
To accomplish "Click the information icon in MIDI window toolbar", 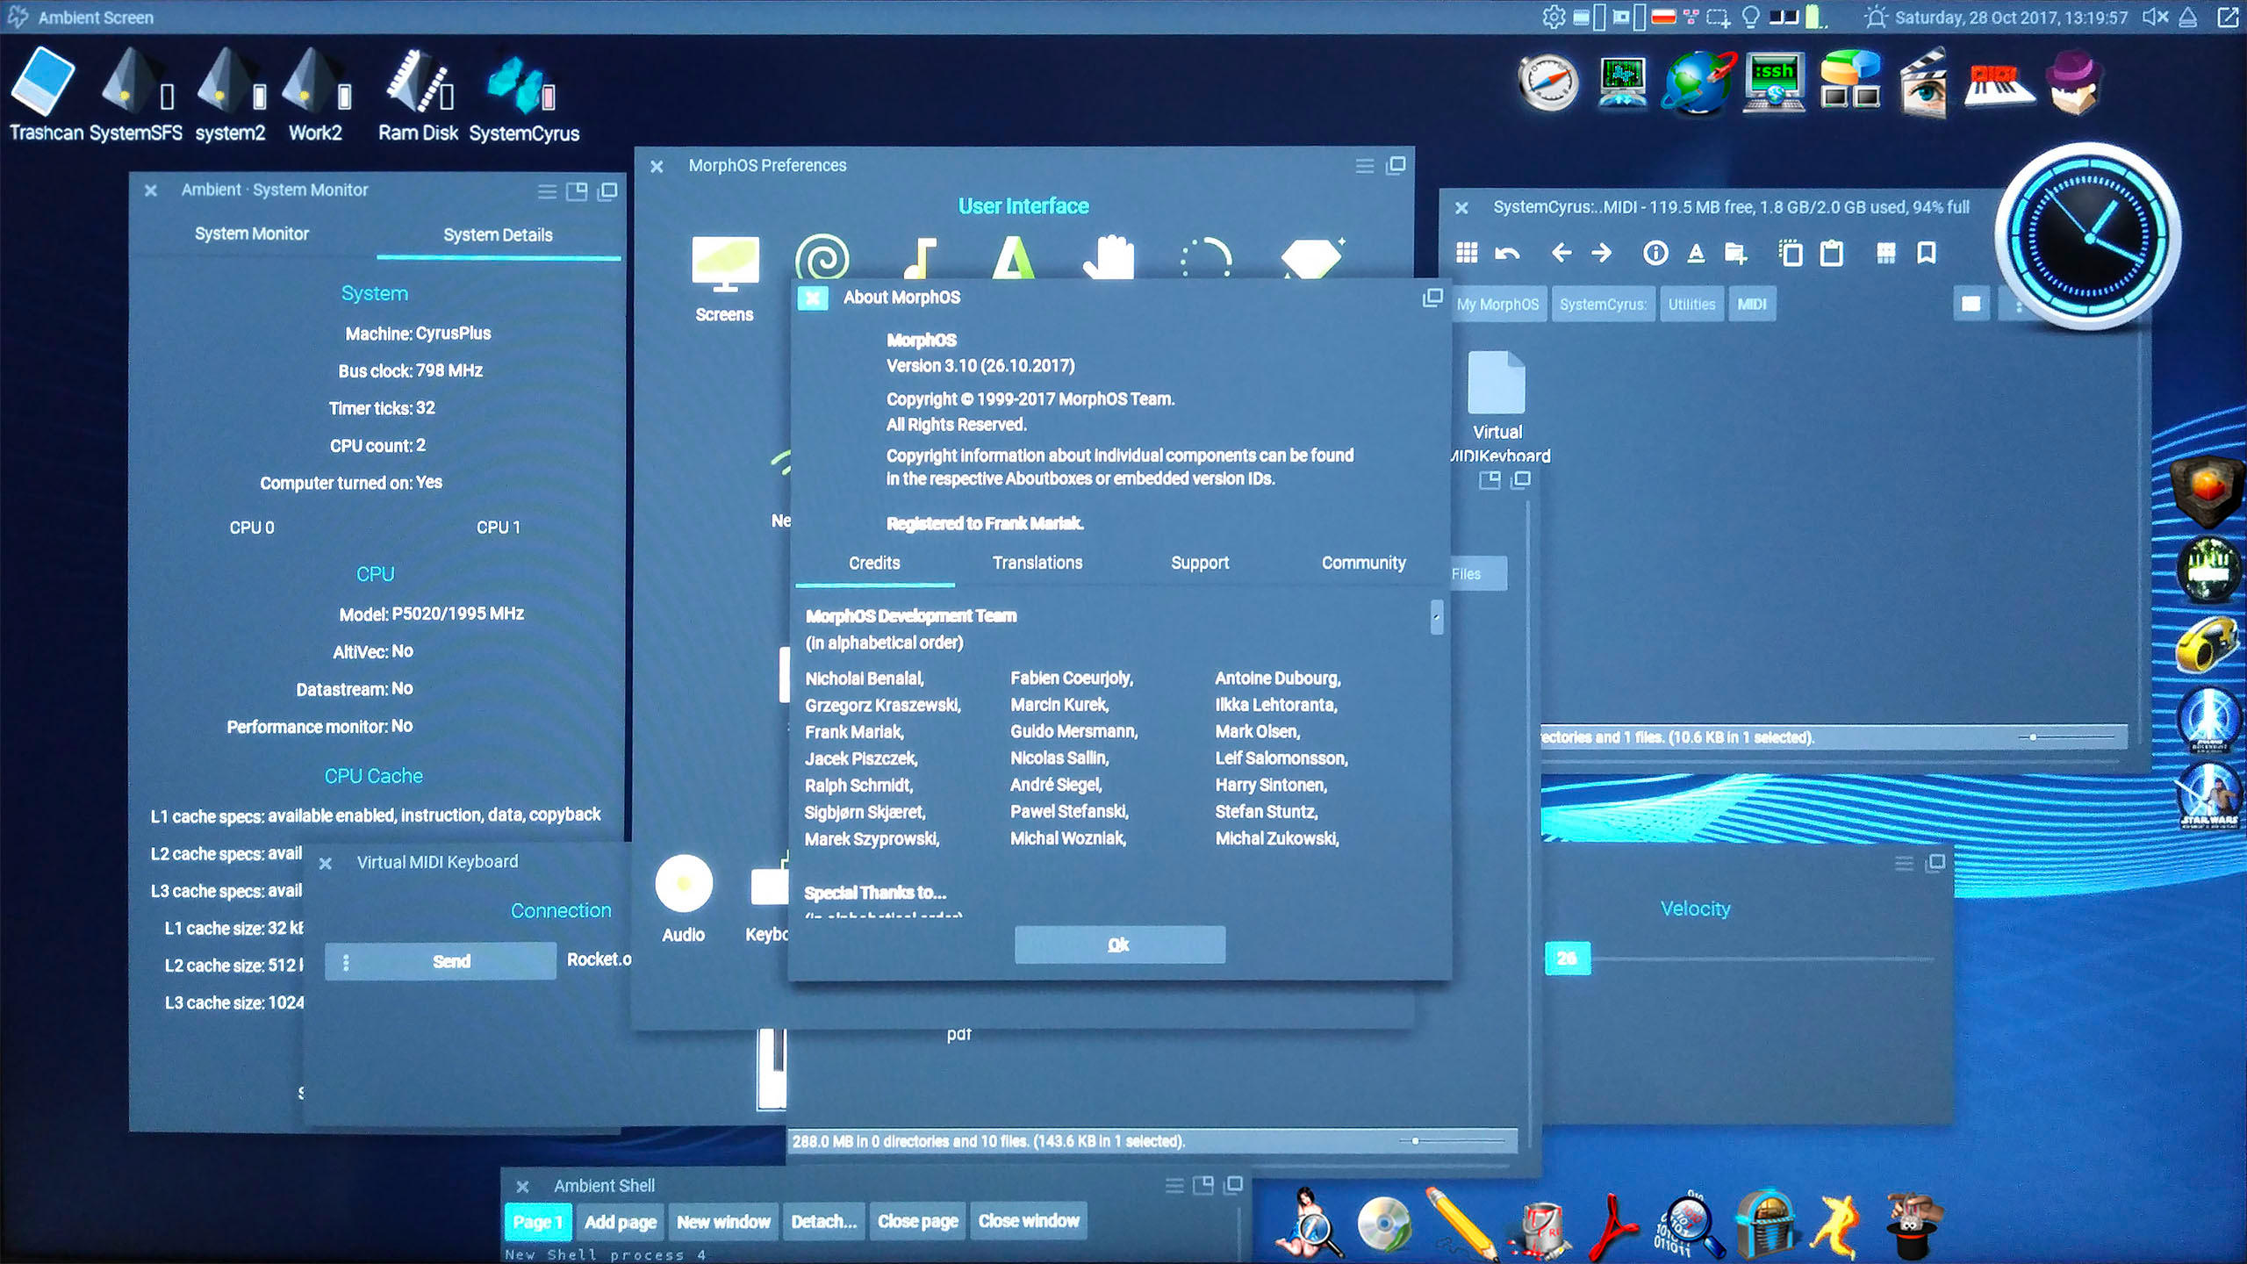I will click(1655, 254).
